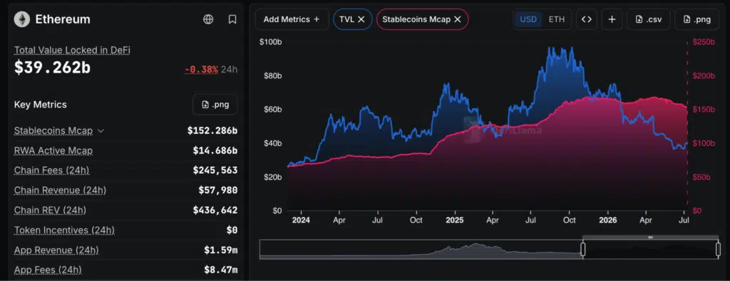Download the chart as .png
Screen dimensions: 730x281
[x=697, y=19]
